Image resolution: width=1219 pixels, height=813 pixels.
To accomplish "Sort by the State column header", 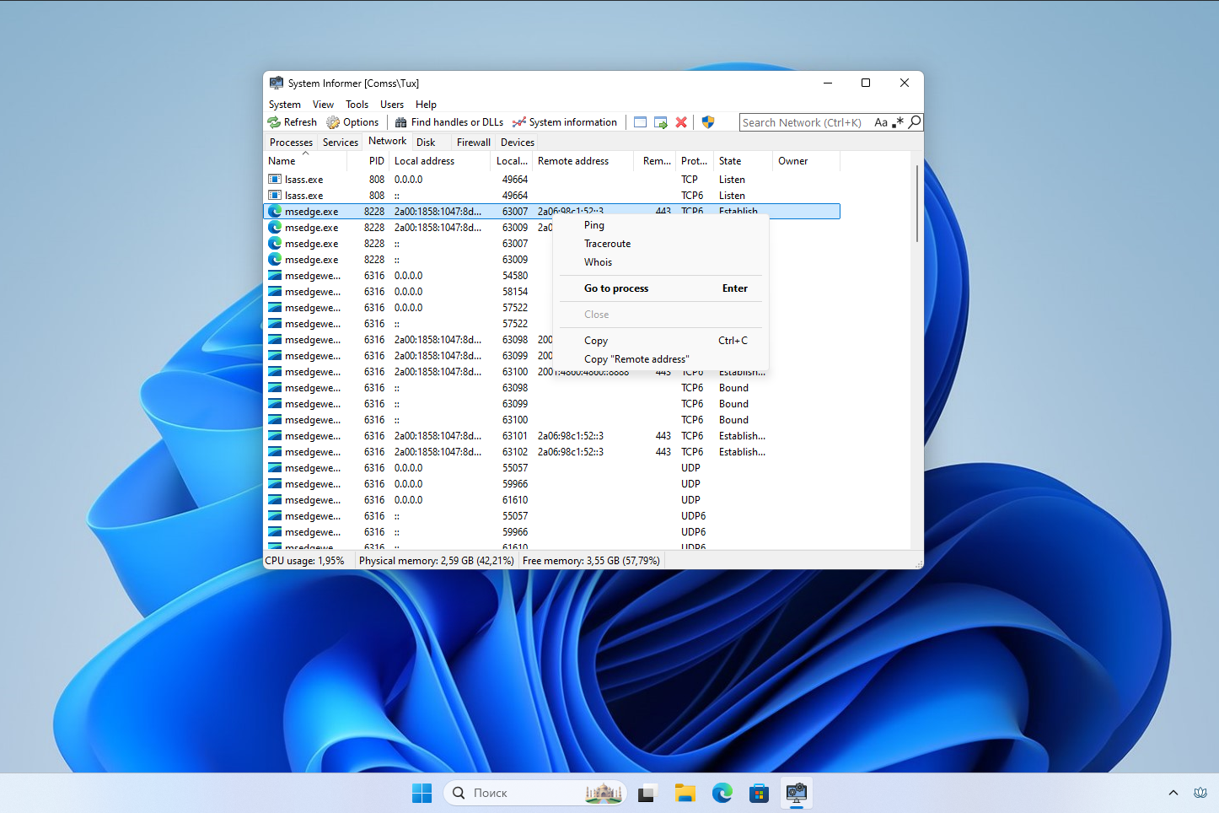I will [x=730, y=161].
